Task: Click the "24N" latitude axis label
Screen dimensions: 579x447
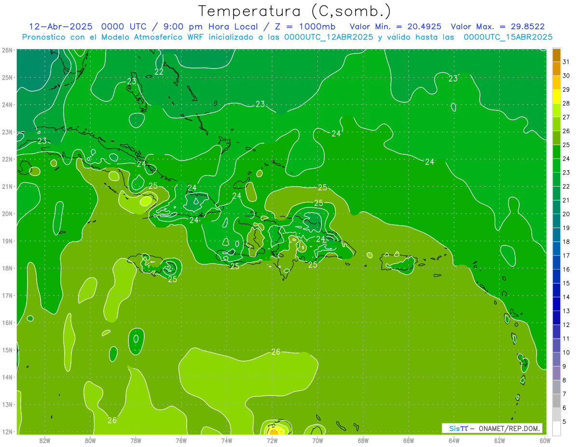Action: [x=7, y=105]
